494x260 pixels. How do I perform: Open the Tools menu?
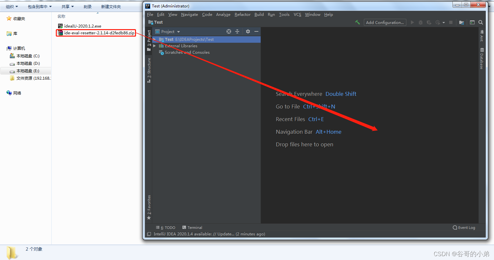(x=284, y=14)
